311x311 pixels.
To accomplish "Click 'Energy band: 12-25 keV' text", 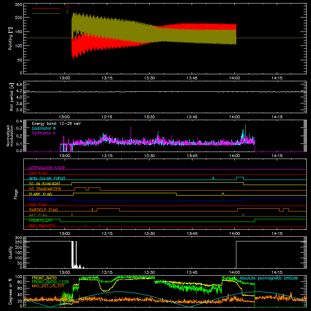I will tap(56, 124).
